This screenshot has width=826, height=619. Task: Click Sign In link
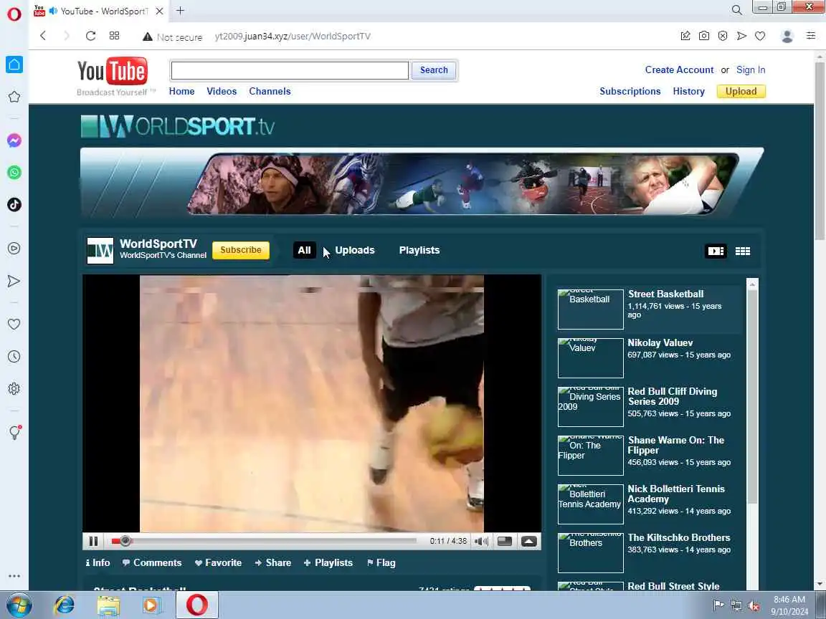click(x=751, y=69)
